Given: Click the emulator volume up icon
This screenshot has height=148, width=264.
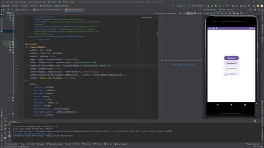Looking at the screenshot, I should (207, 14).
